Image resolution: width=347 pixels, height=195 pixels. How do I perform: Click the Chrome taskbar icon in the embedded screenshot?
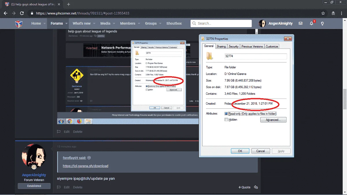click(70, 121)
